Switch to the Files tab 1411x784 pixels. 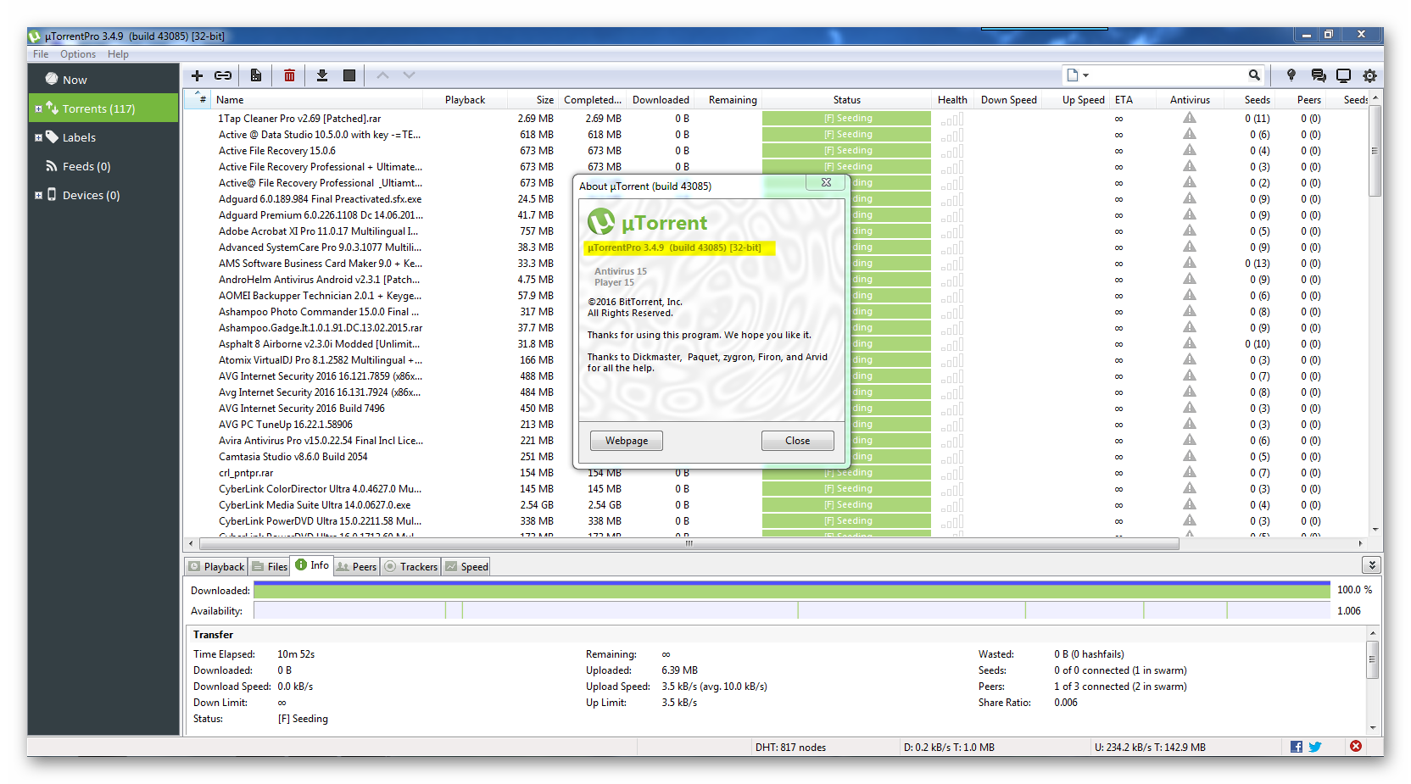point(270,566)
